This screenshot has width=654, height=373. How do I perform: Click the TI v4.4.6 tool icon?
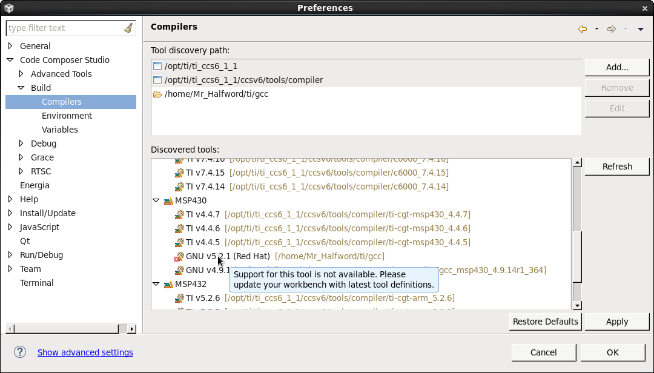pyautogui.click(x=179, y=228)
